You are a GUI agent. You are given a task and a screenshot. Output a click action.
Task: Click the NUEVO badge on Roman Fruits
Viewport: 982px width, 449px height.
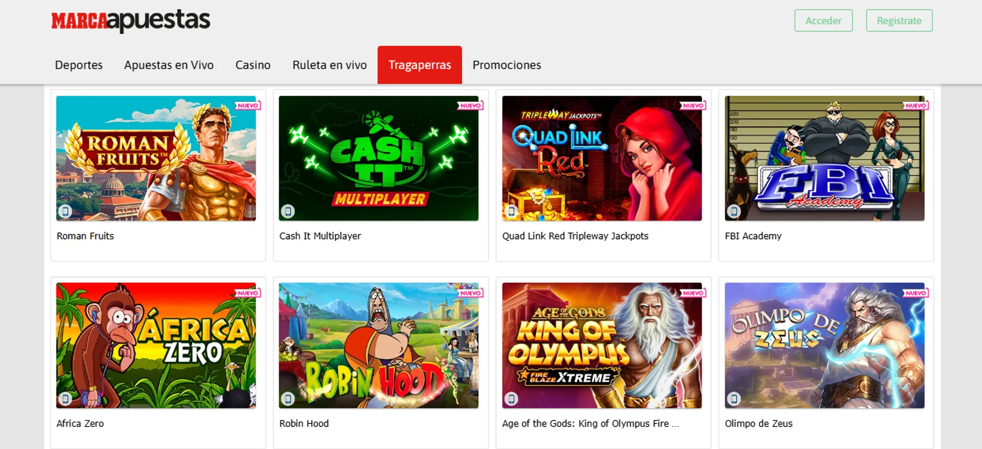coord(248,105)
